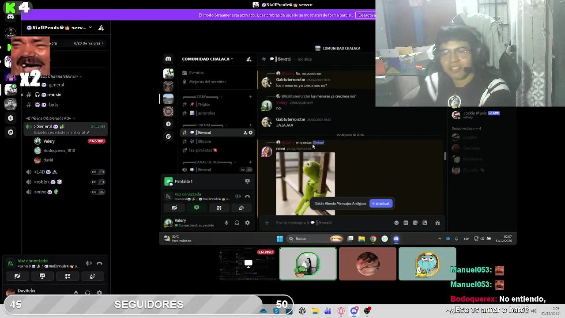Open attachment plus button in message bar
The height and width of the screenshot is (318, 565).
(267, 223)
